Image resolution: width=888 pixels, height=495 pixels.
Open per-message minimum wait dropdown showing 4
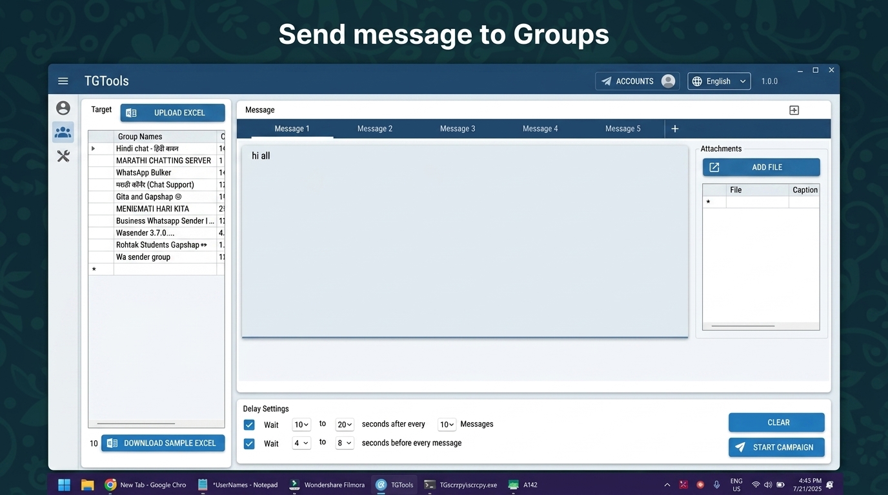[301, 443]
